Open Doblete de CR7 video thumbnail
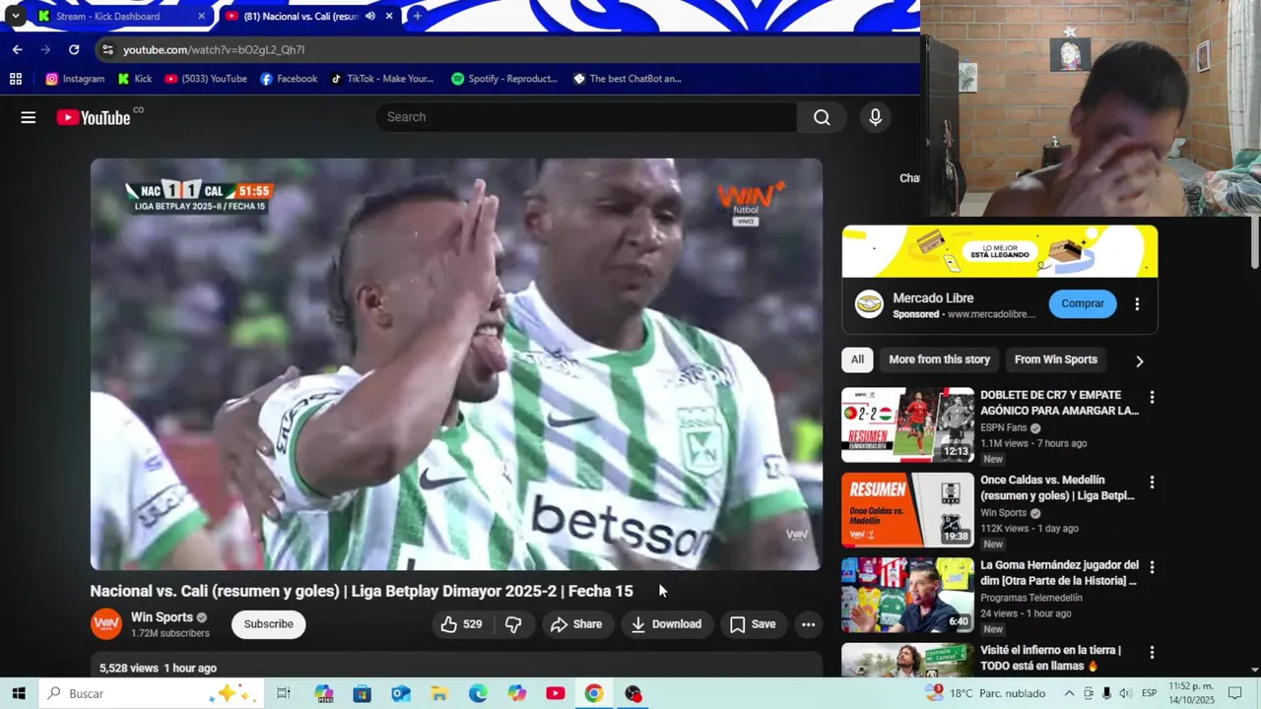This screenshot has width=1261, height=709. click(907, 425)
